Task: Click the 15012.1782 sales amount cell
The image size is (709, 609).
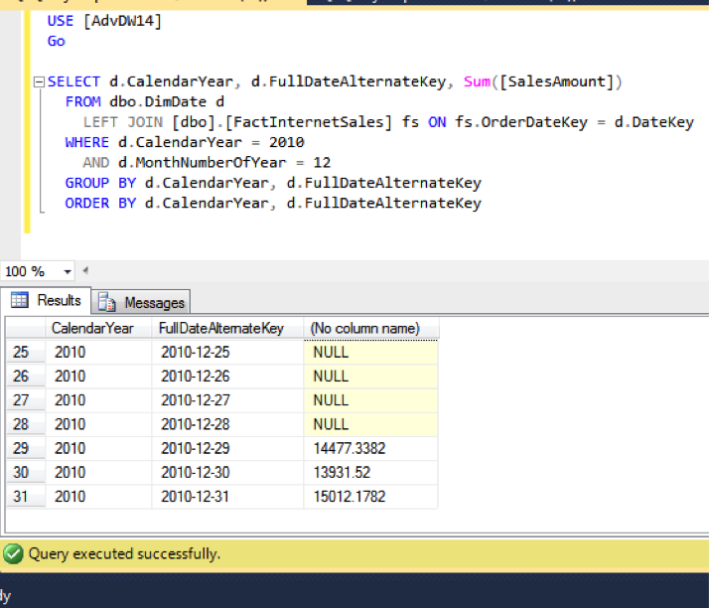Action: pos(370,497)
